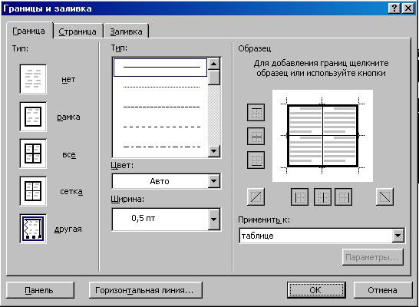
Task: Open Горизонтальная линия dialog
Action: pyautogui.click(x=145, y=290)
